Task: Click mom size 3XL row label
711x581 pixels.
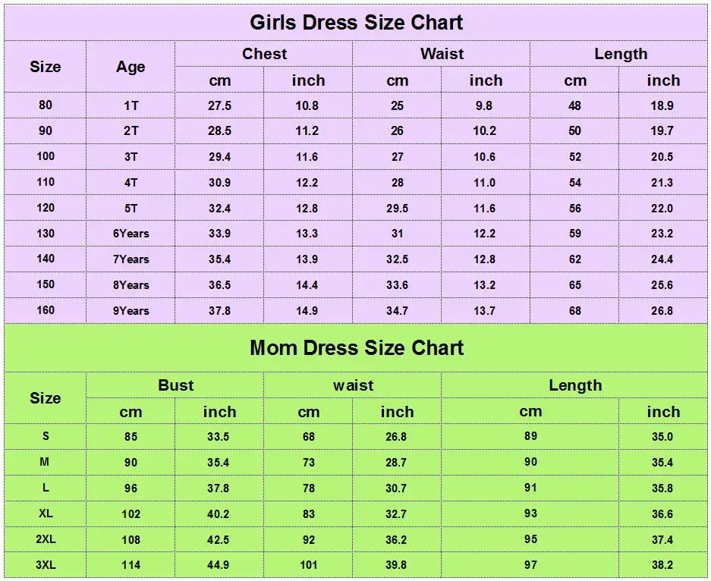Action: tap(46, 565)
